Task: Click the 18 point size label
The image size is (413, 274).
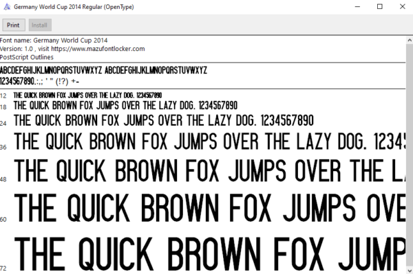Action: click(3, 107)
